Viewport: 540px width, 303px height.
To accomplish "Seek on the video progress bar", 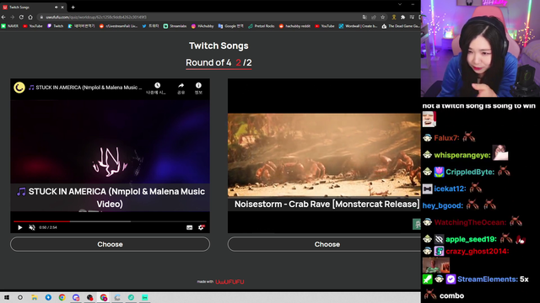I will click(110, 221).
